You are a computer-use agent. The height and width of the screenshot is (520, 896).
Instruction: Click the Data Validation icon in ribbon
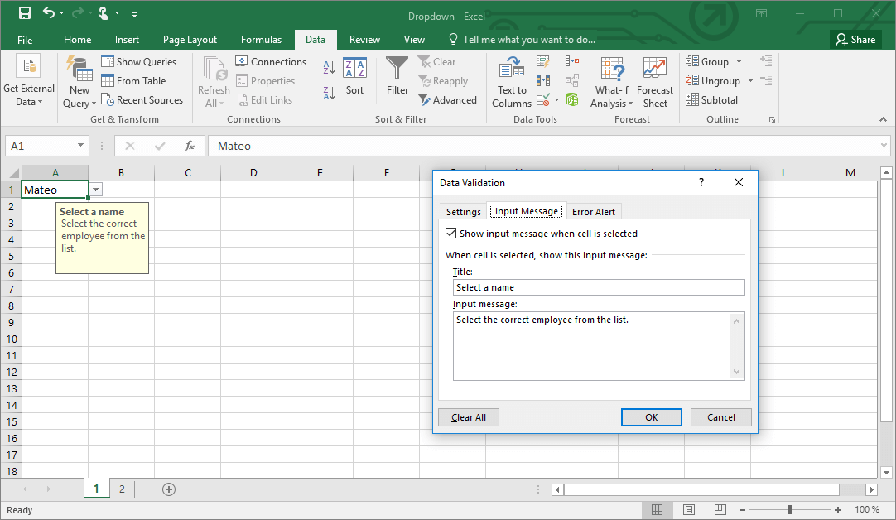pyautogui.click(x=543, y=100)
